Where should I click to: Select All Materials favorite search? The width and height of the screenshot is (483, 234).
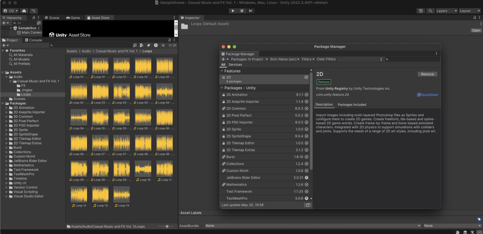coord(23,55)
